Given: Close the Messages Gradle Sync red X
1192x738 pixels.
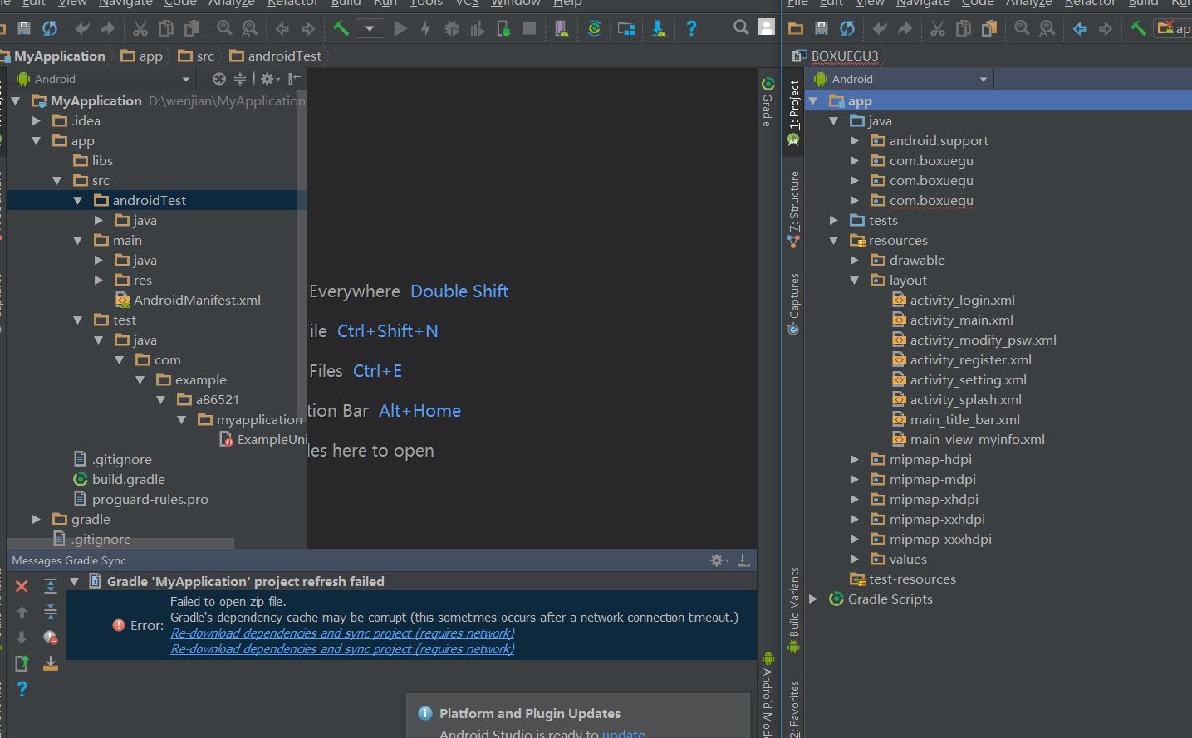Looking at the screenshot, I should (22, 586).
